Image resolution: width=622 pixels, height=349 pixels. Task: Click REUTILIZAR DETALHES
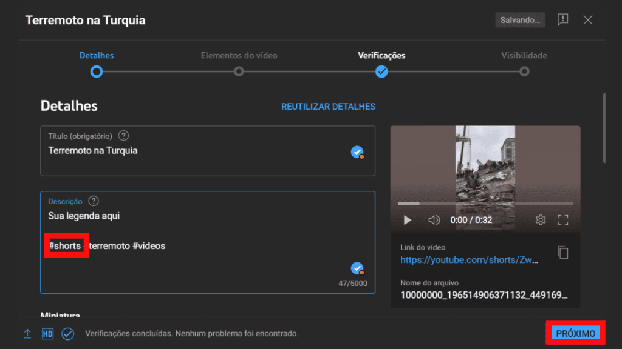[328, 106]
